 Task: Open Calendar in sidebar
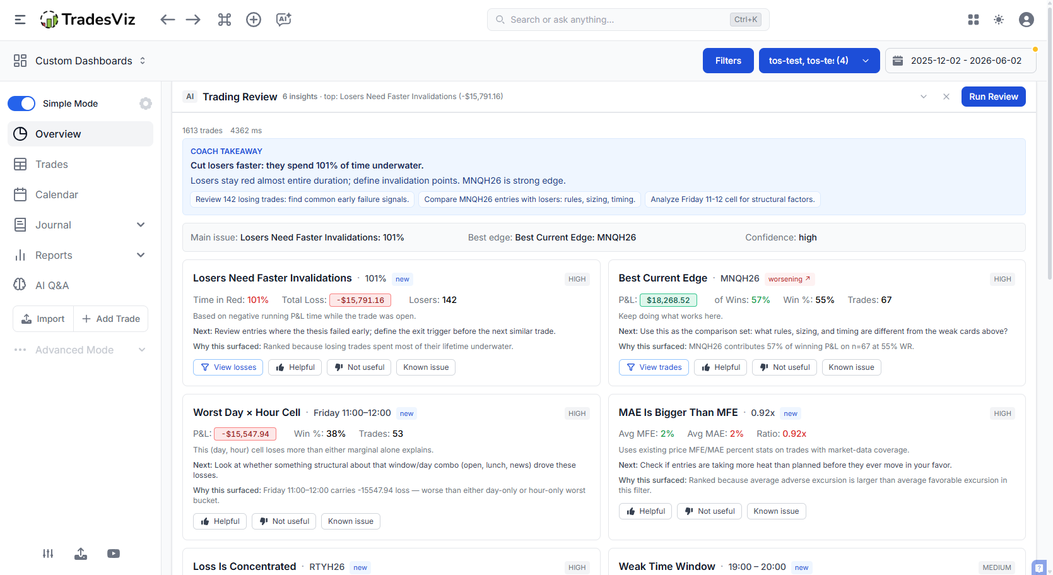(80, 194)
